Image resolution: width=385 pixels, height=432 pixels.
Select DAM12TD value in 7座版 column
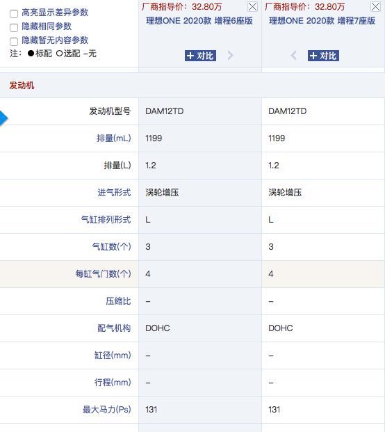287,111
